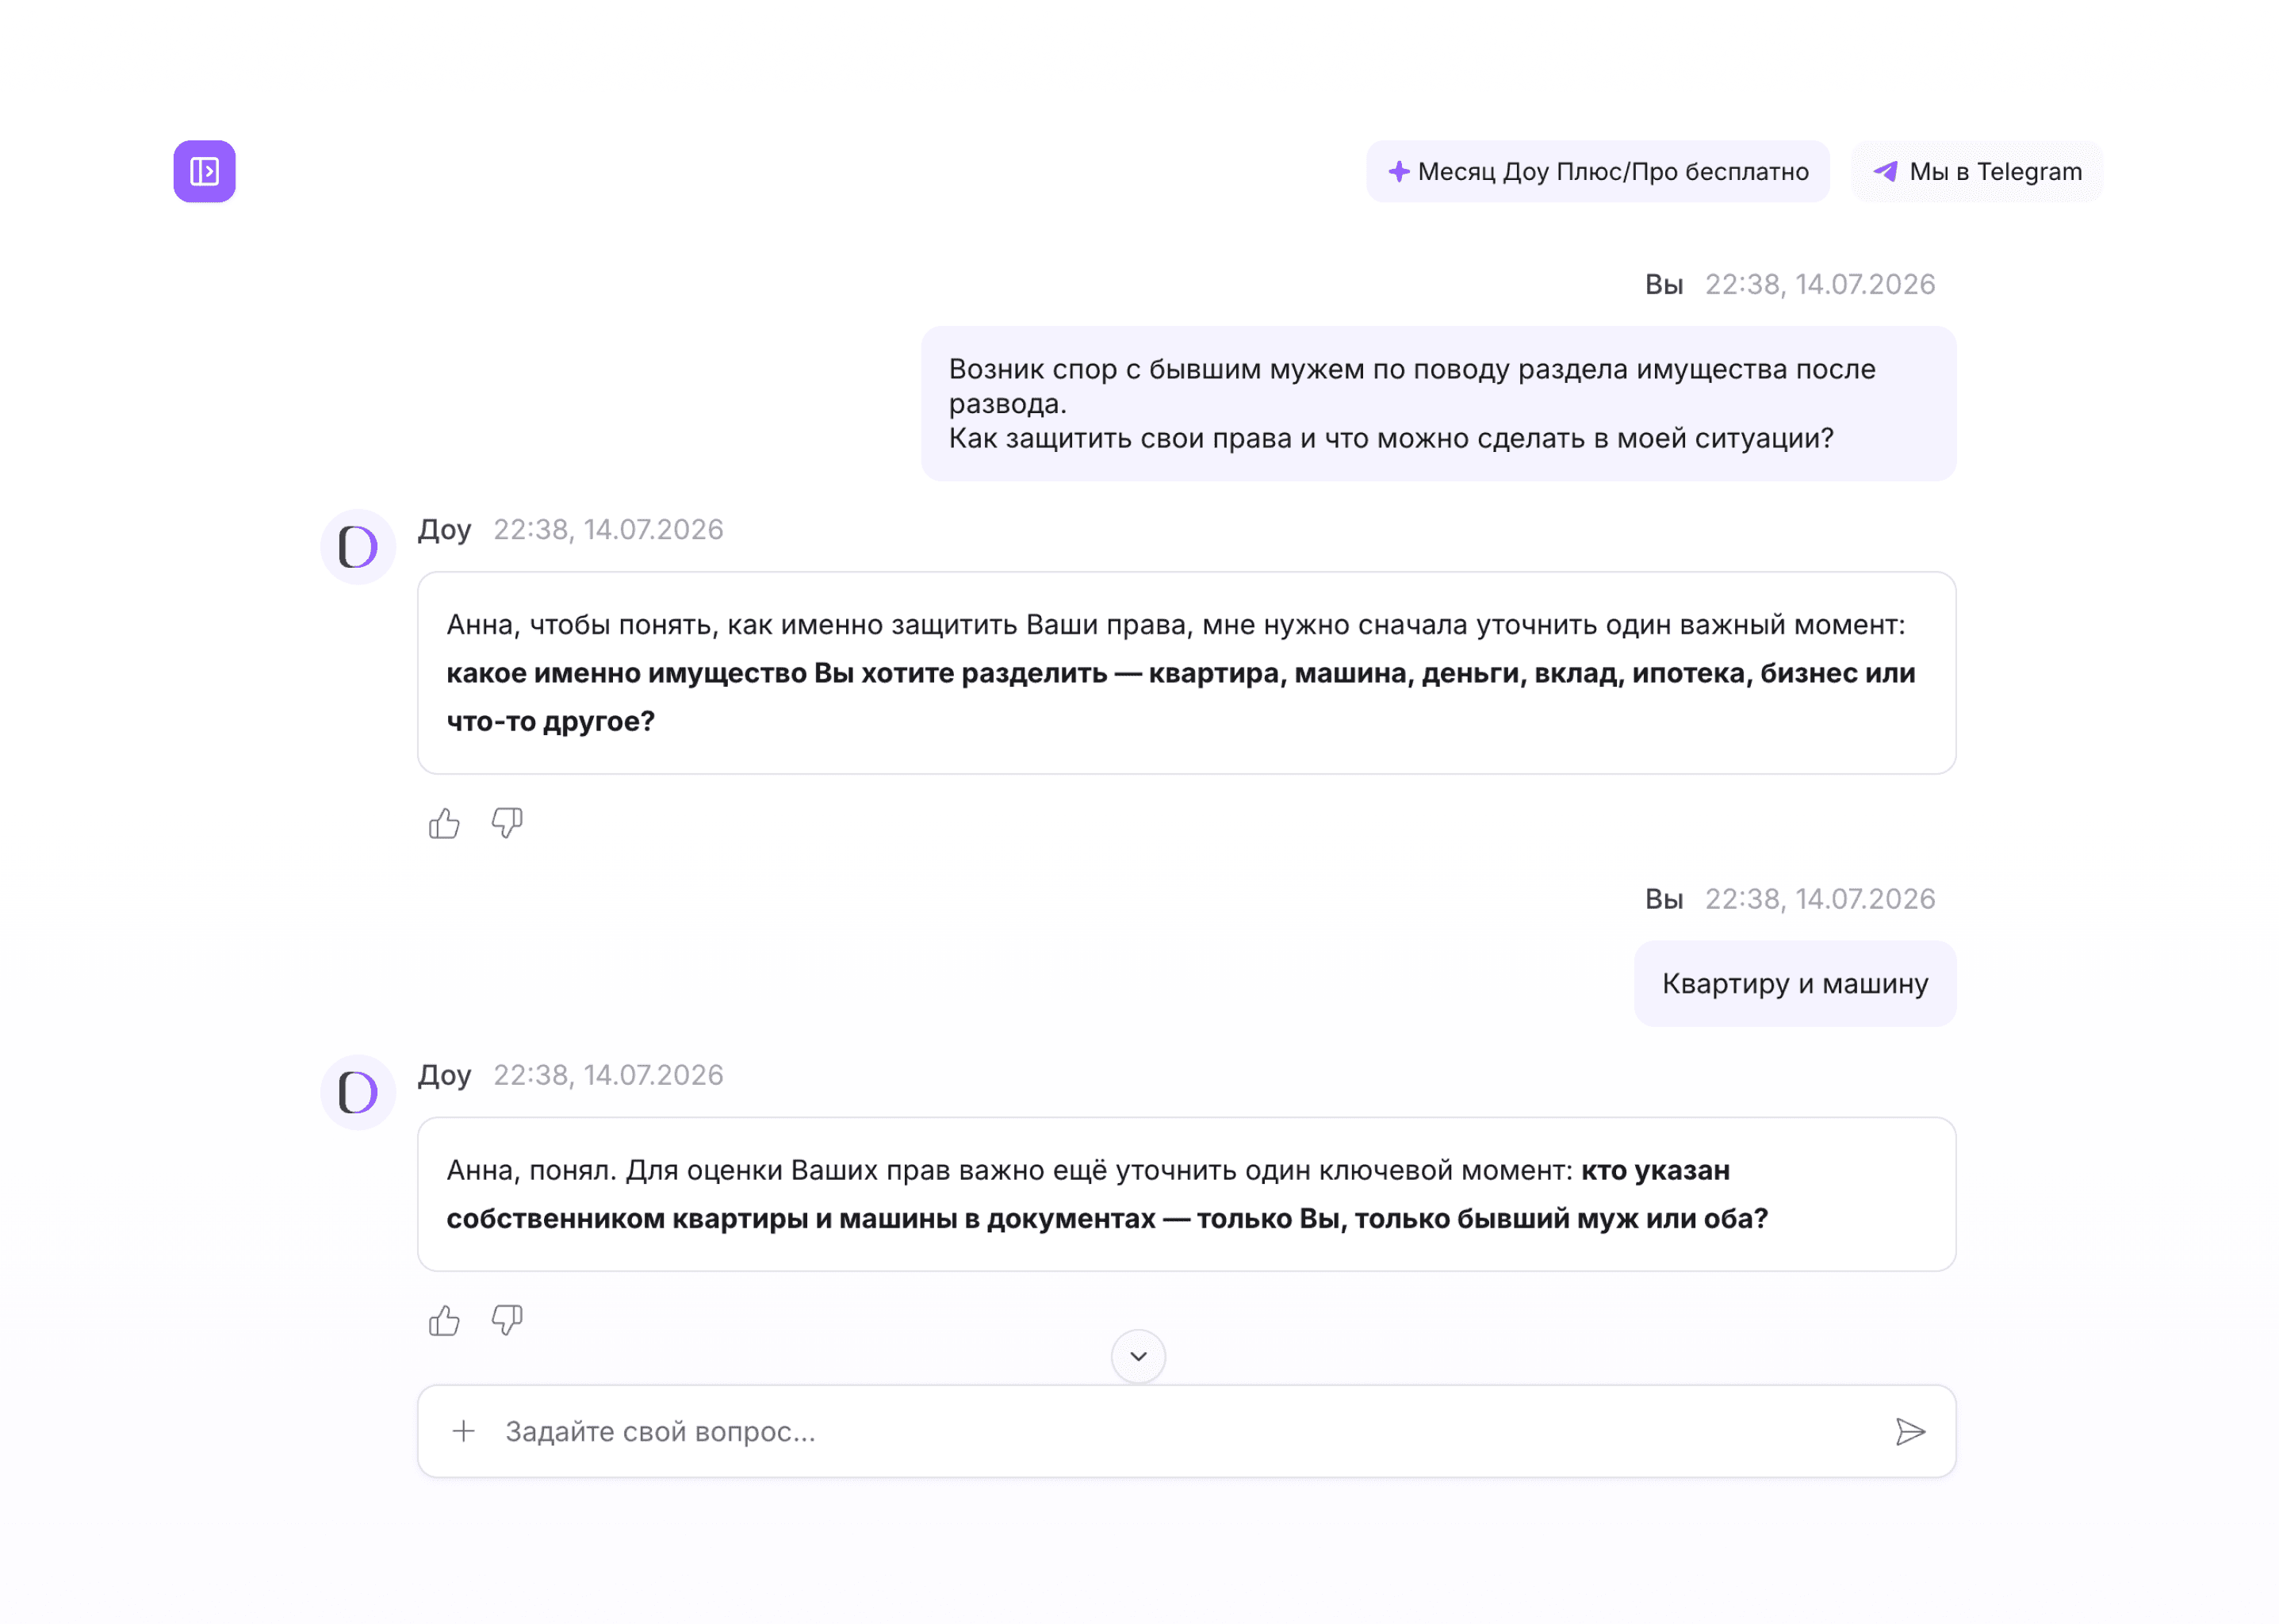Viewport: 2279px width, 1624px height.
Task: Click the first Доу avatar logo
Action: 358,546
